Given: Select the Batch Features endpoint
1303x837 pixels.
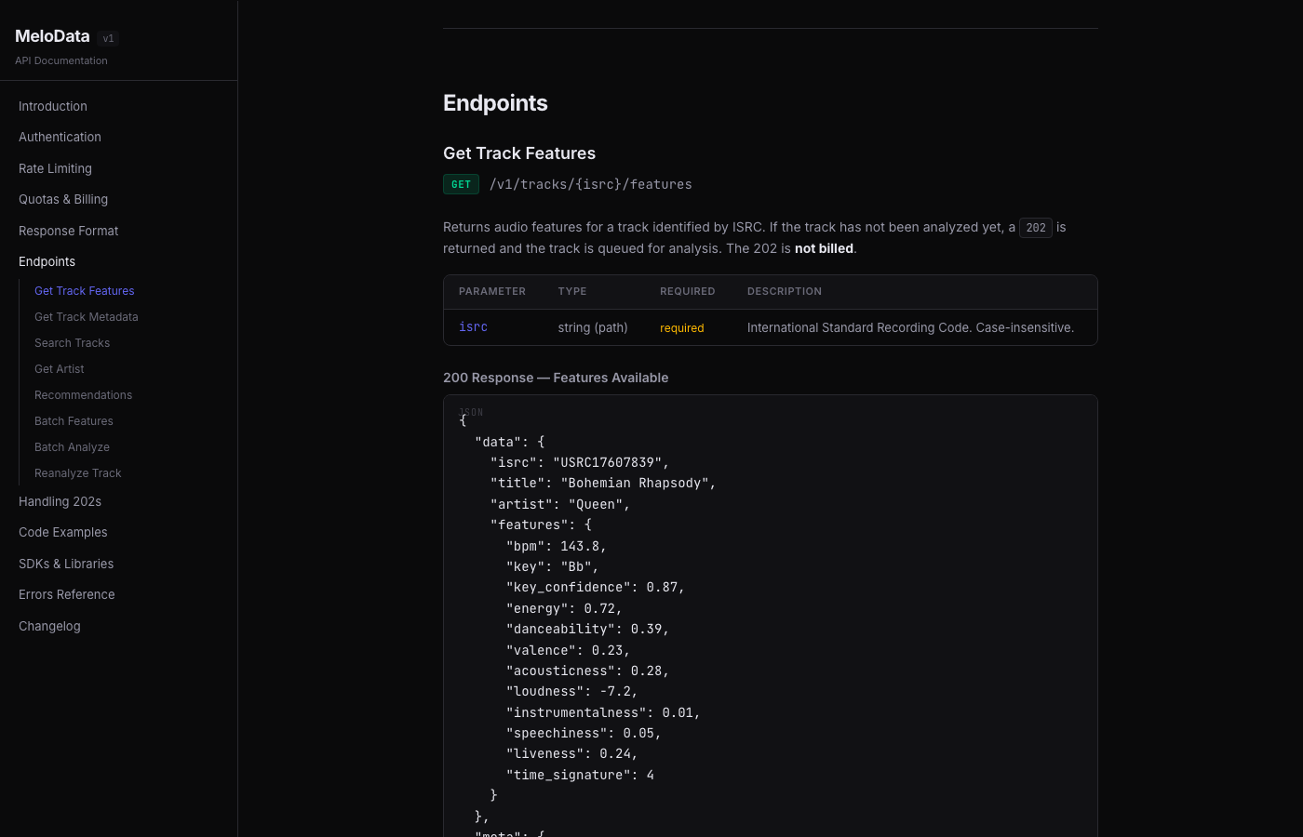Looking at the screenshot, I should 74,420.
